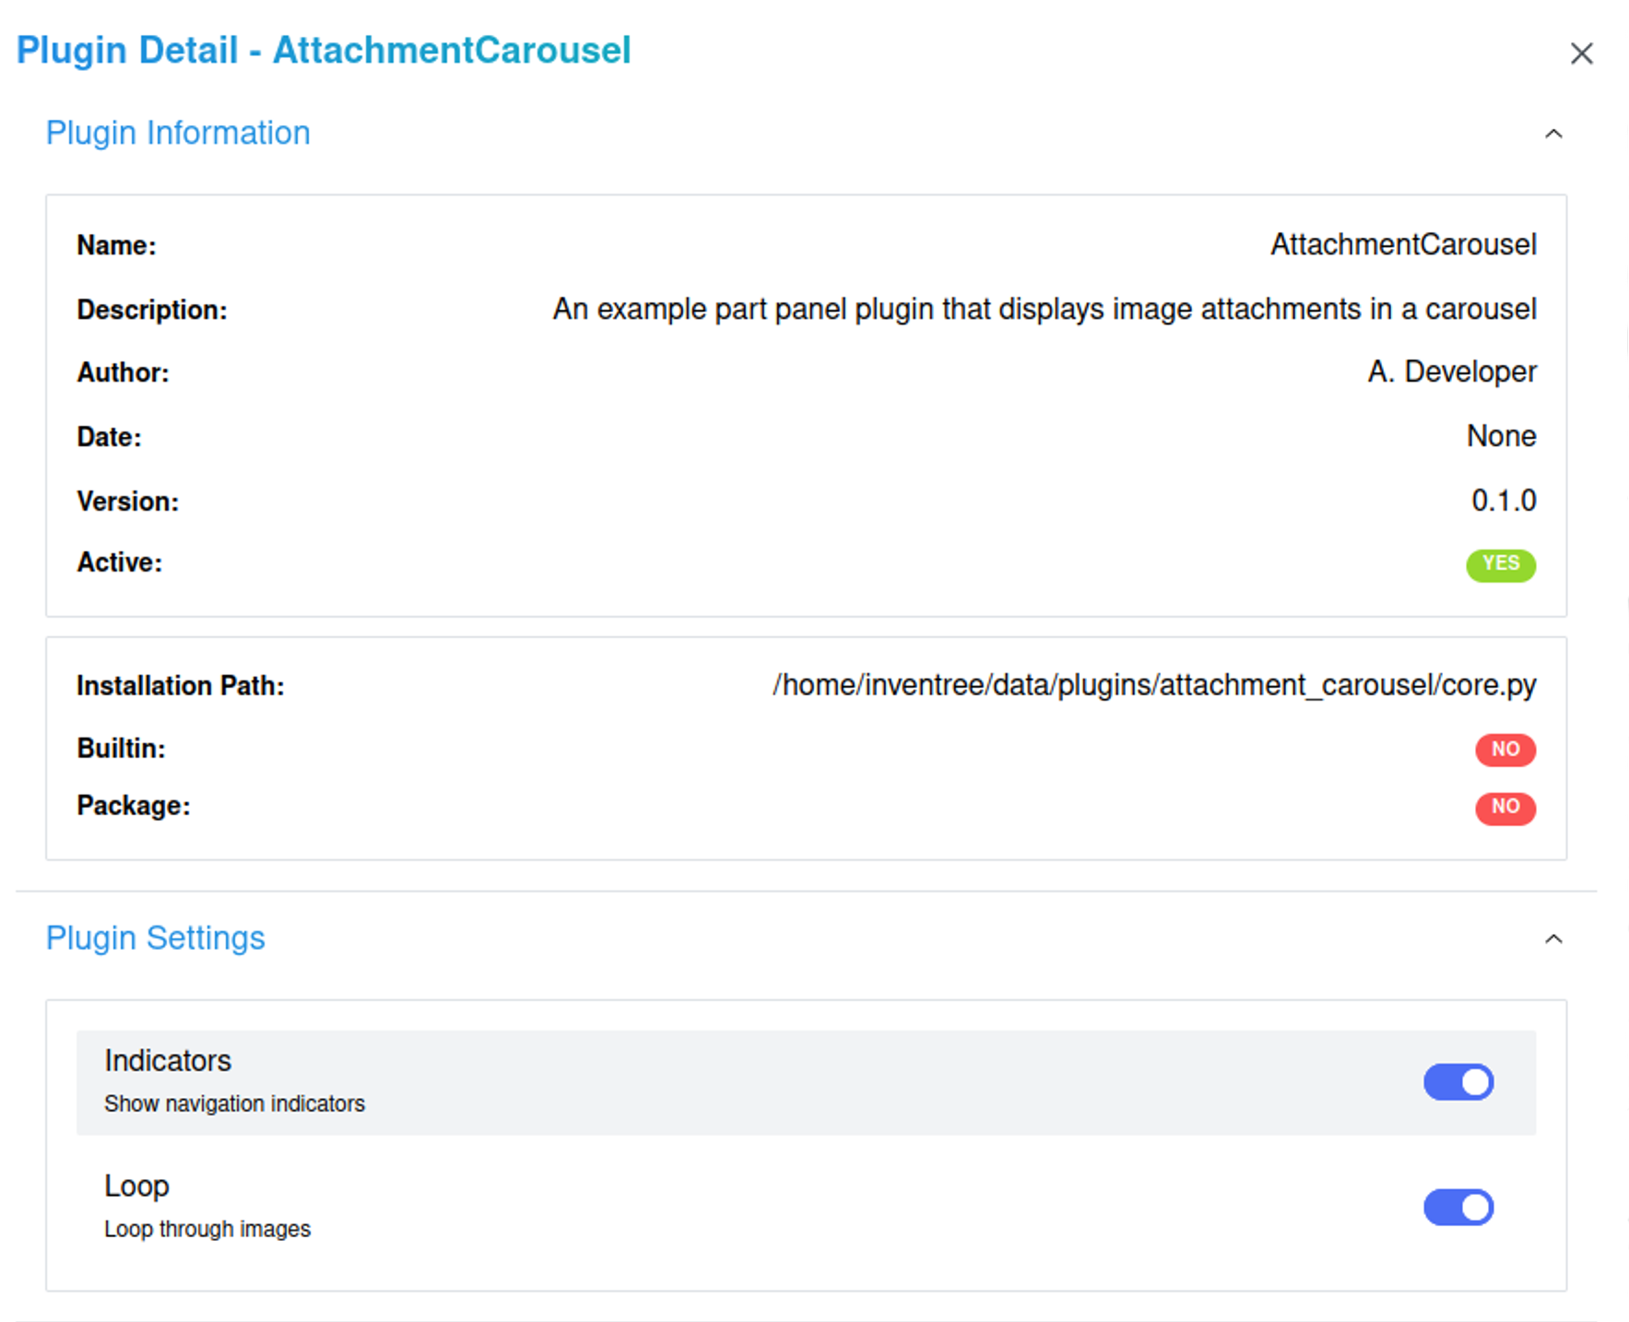Turn off the Loop through images toggle
The width and height of the screenshot is (1629, 1322).
click(x=1458, y=1207)
